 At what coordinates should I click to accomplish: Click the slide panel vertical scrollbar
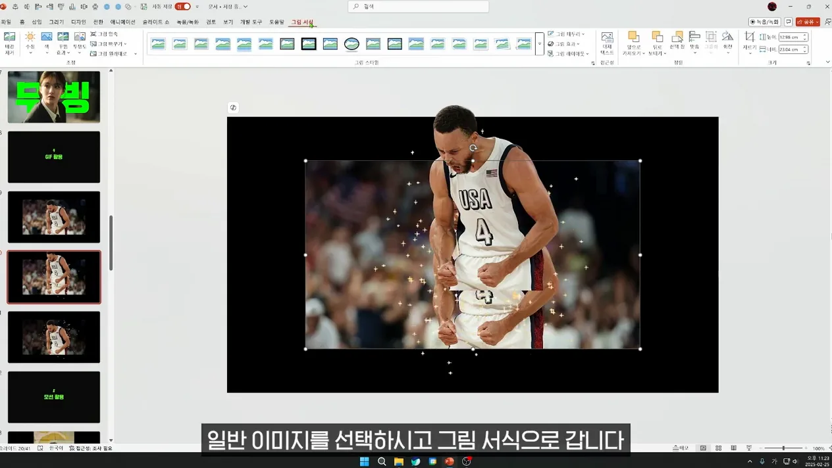[x=111, y=243]
